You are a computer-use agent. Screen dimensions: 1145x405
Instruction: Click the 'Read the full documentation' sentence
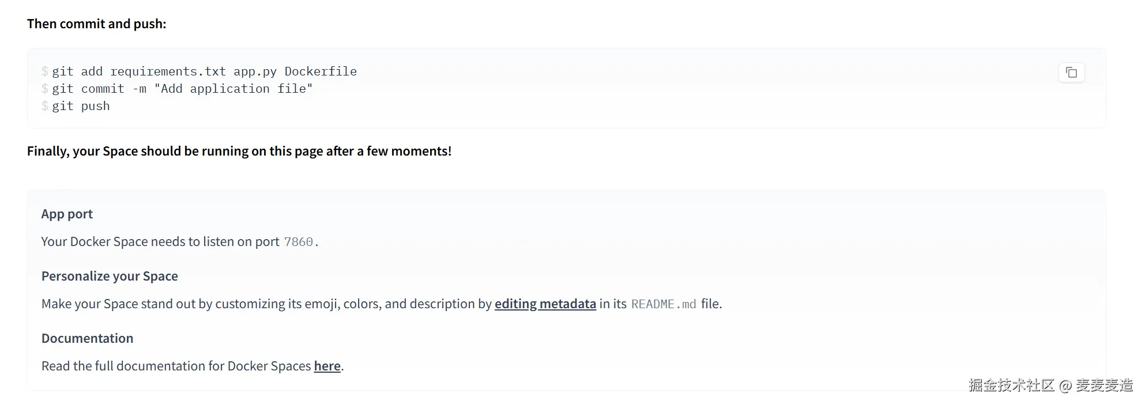tap(176, 366)
